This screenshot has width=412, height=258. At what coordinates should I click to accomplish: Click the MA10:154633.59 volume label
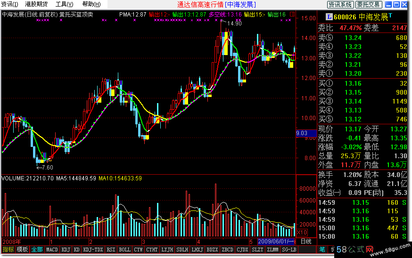click(x=120, y=178)
